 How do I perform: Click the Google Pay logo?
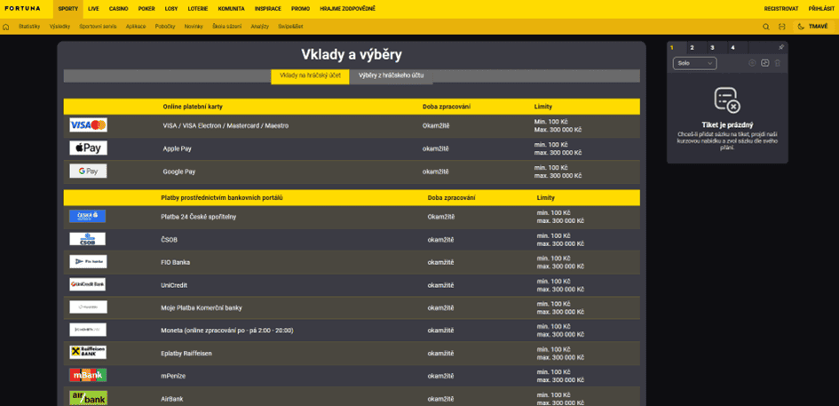pyautogui.click(x=88, y=171)
